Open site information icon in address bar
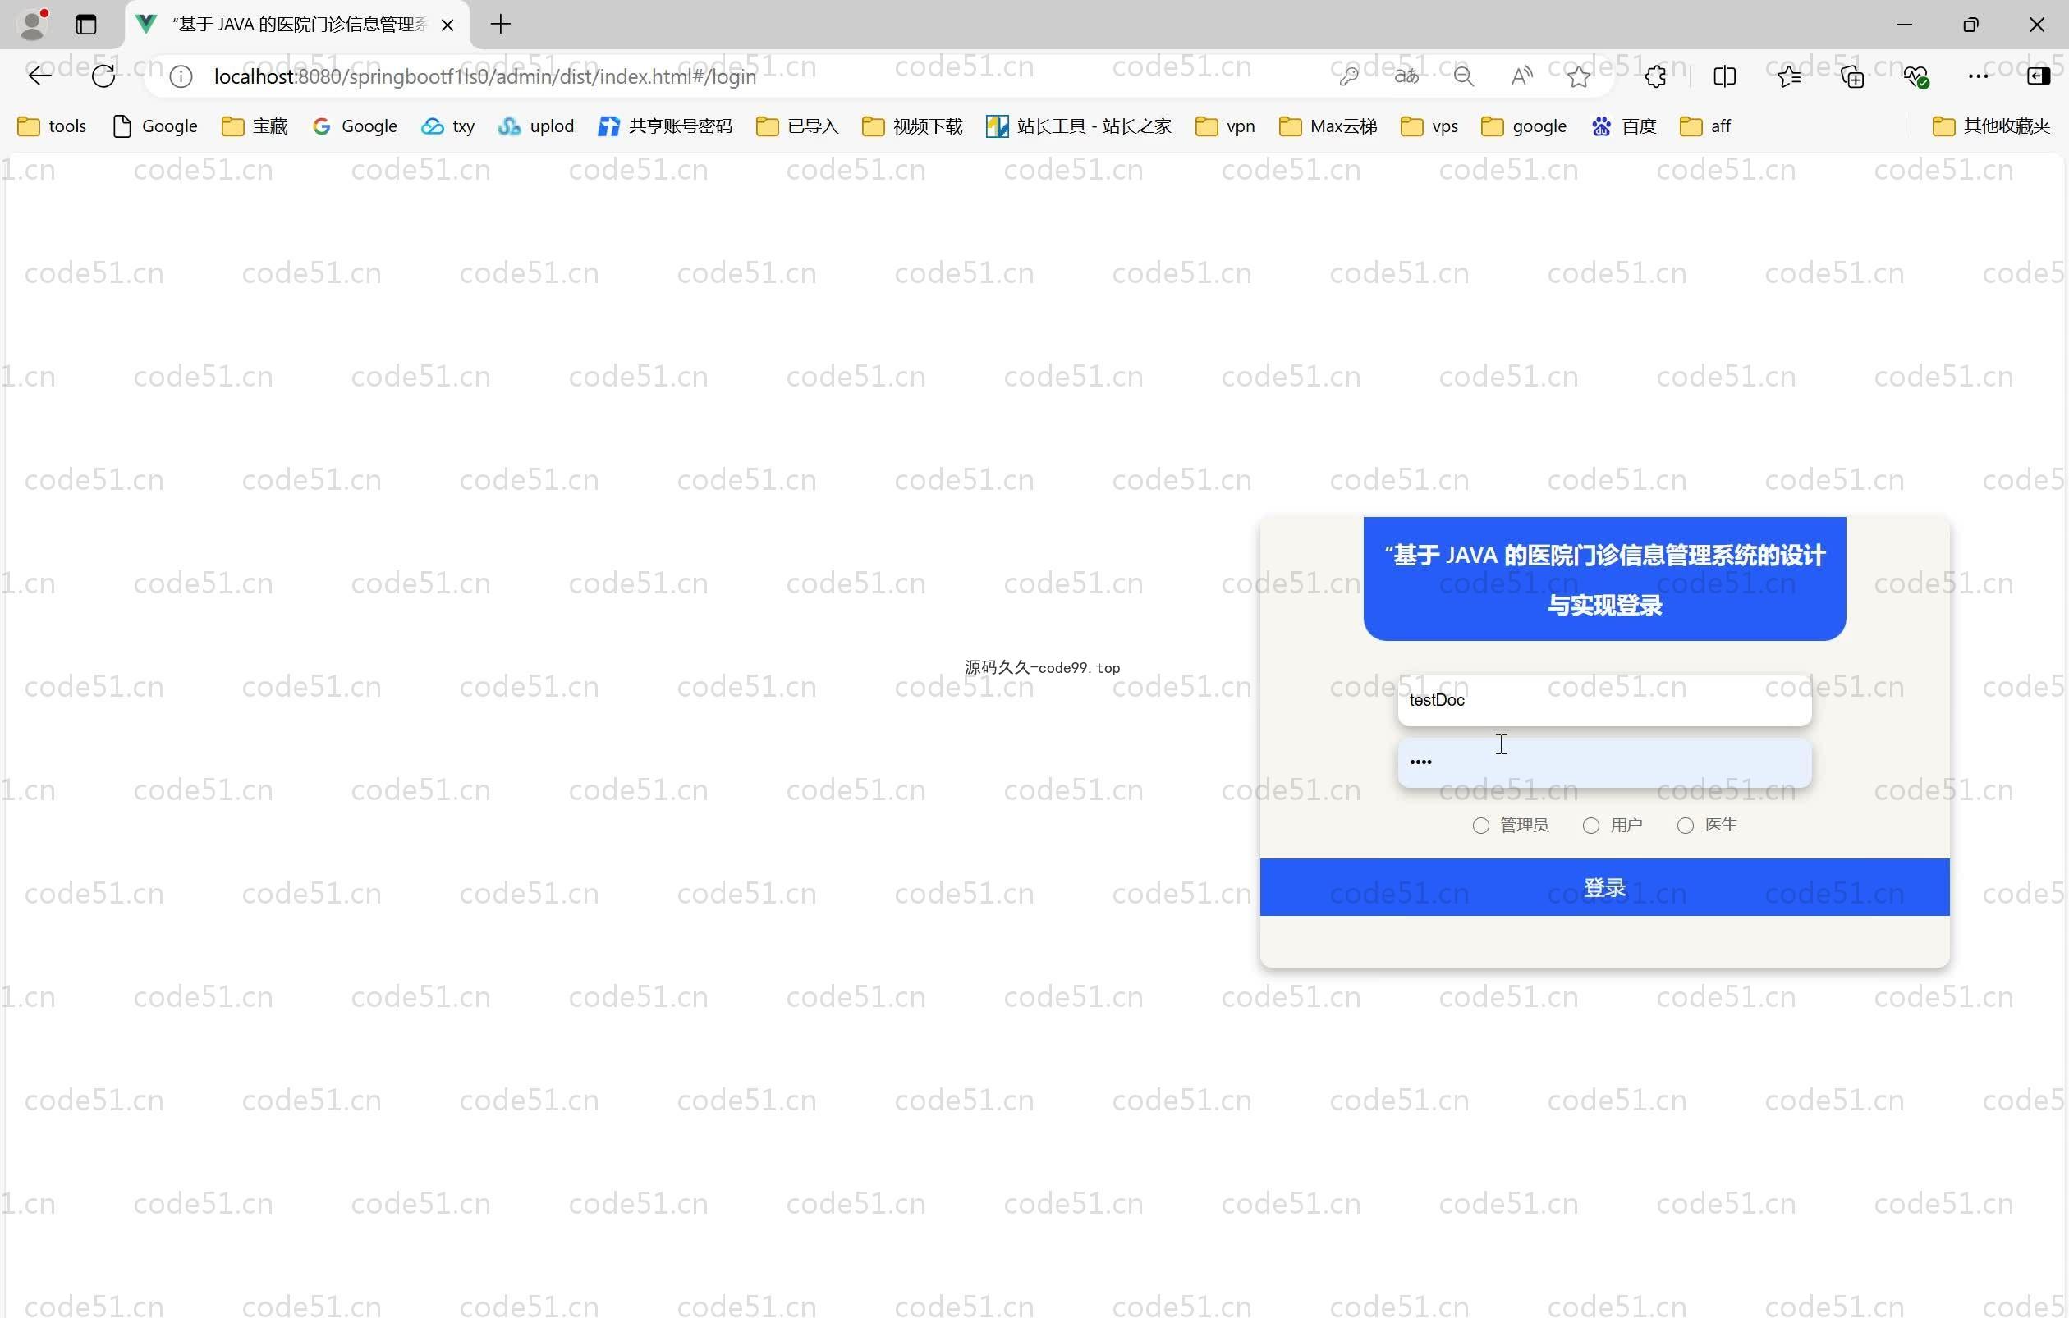Viewport: 2069px width, 1318px height. pos(181,76)
